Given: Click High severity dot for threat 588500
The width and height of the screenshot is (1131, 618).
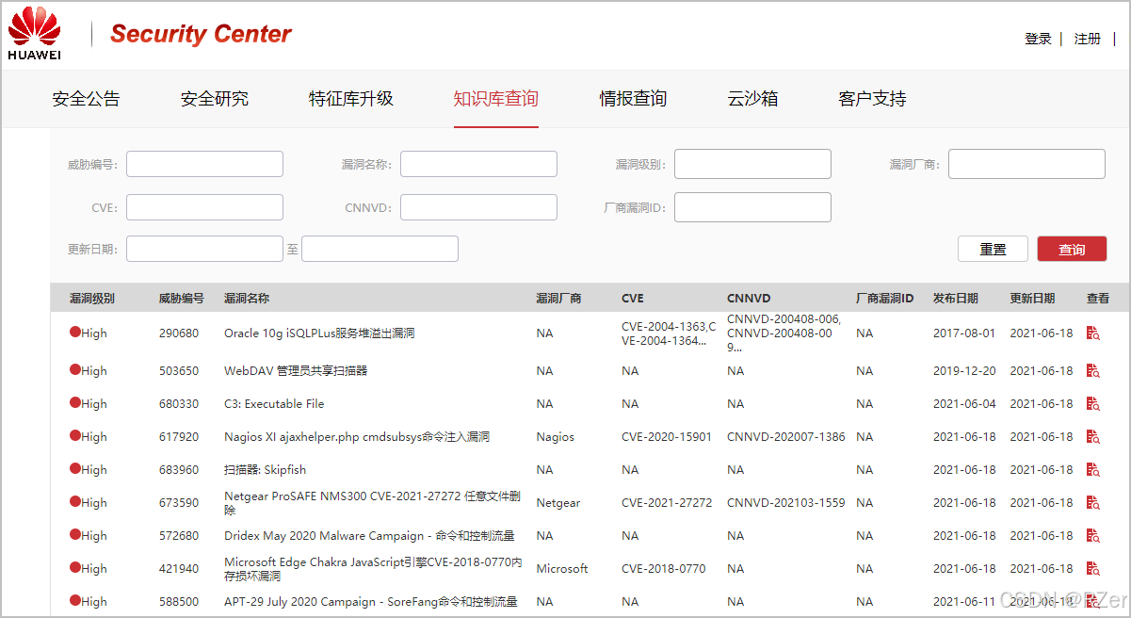Looking at the screenshot, I should pyautogui.click(x=75, y=601).
